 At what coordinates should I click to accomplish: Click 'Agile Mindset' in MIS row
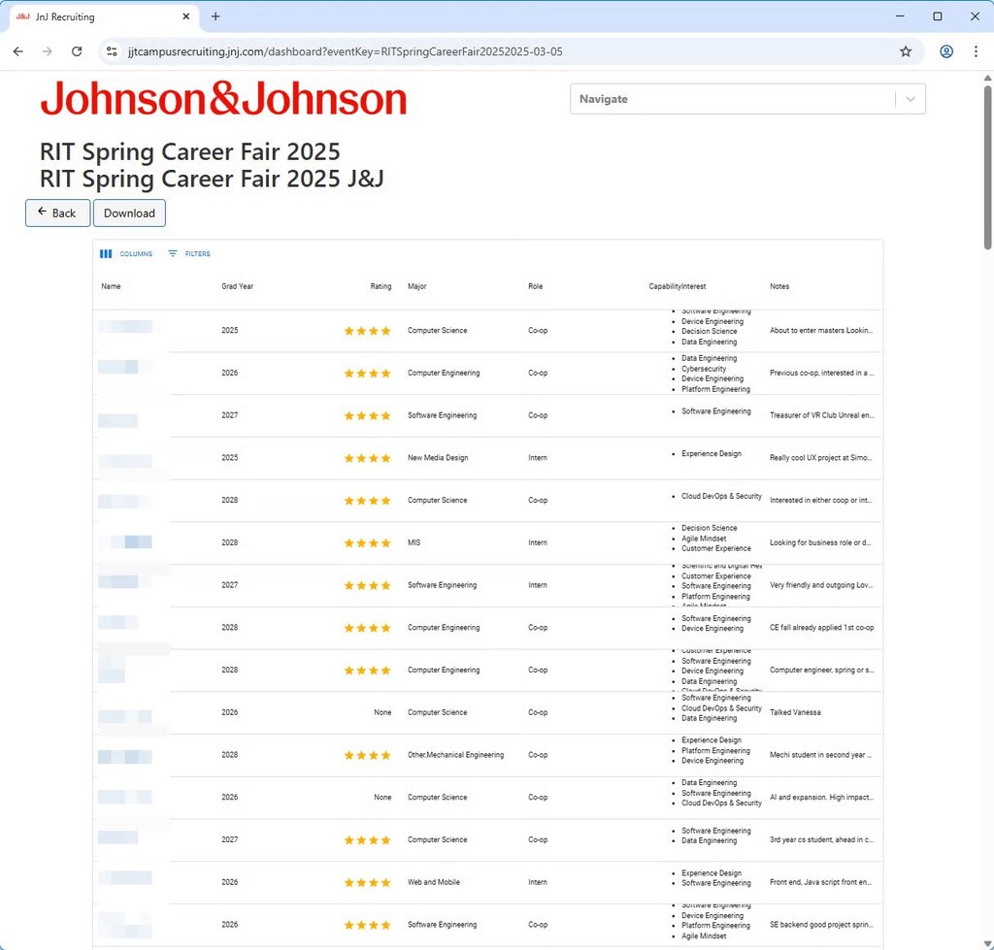tap(704, 538)
